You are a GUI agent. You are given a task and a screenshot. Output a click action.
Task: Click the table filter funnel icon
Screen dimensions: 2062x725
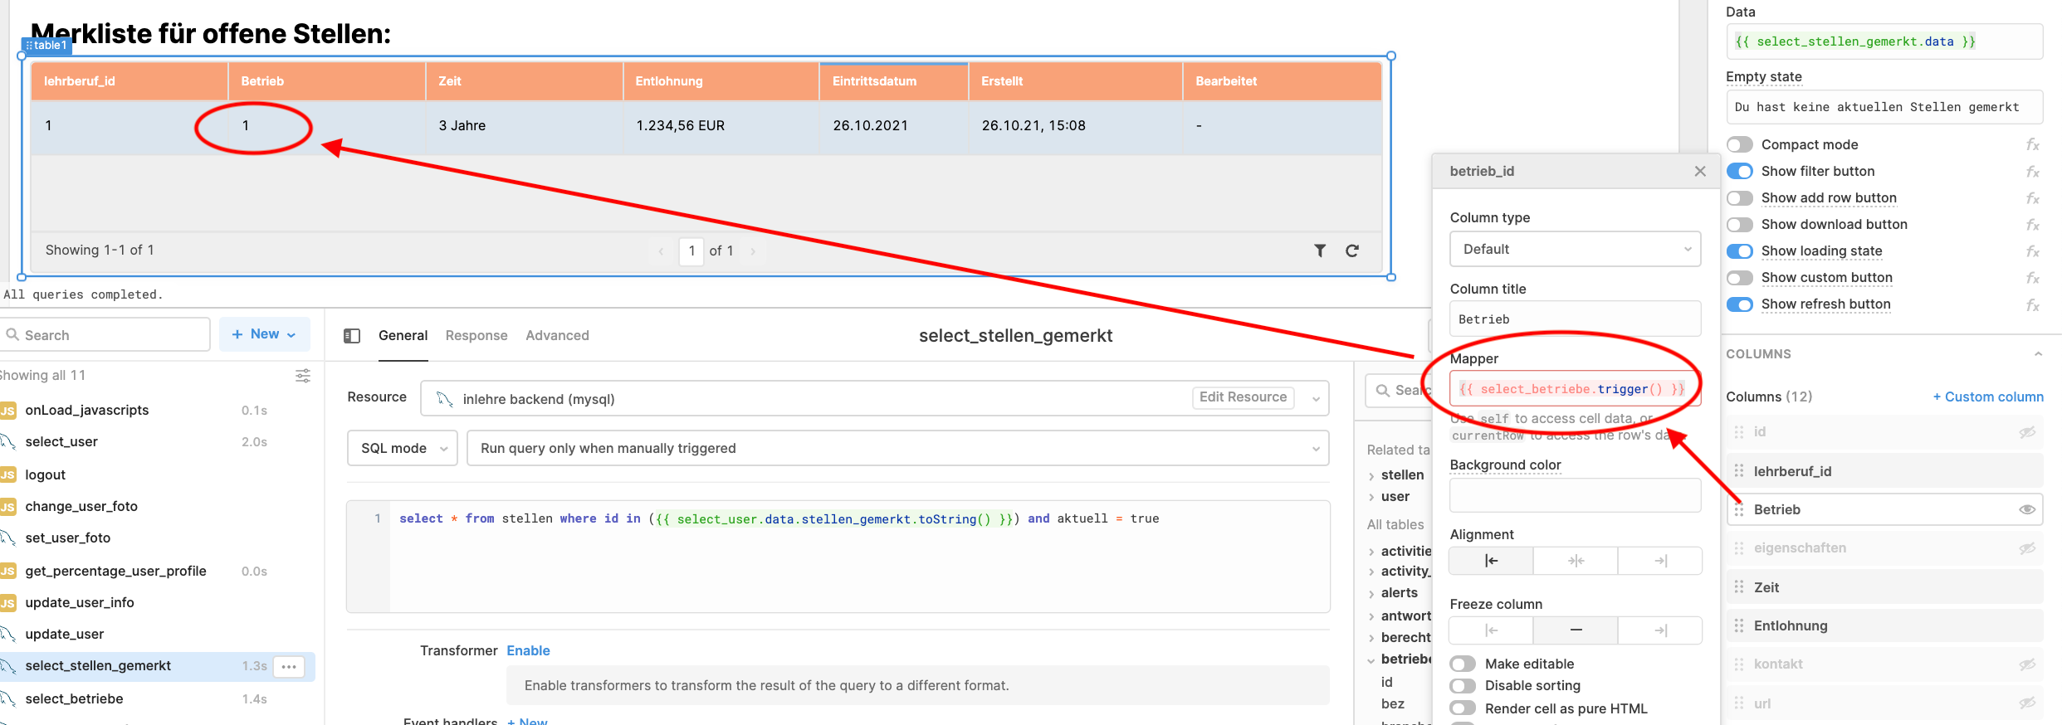pos(1320,251)
